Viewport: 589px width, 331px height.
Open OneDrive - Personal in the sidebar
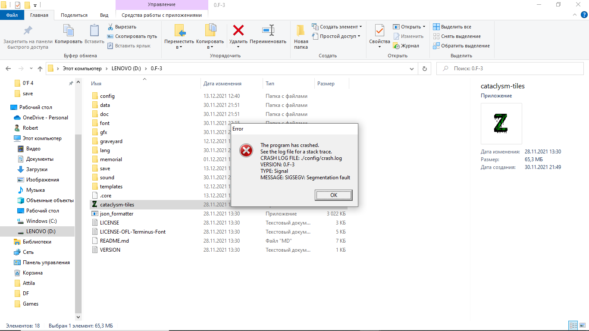(x=45, y=118)
